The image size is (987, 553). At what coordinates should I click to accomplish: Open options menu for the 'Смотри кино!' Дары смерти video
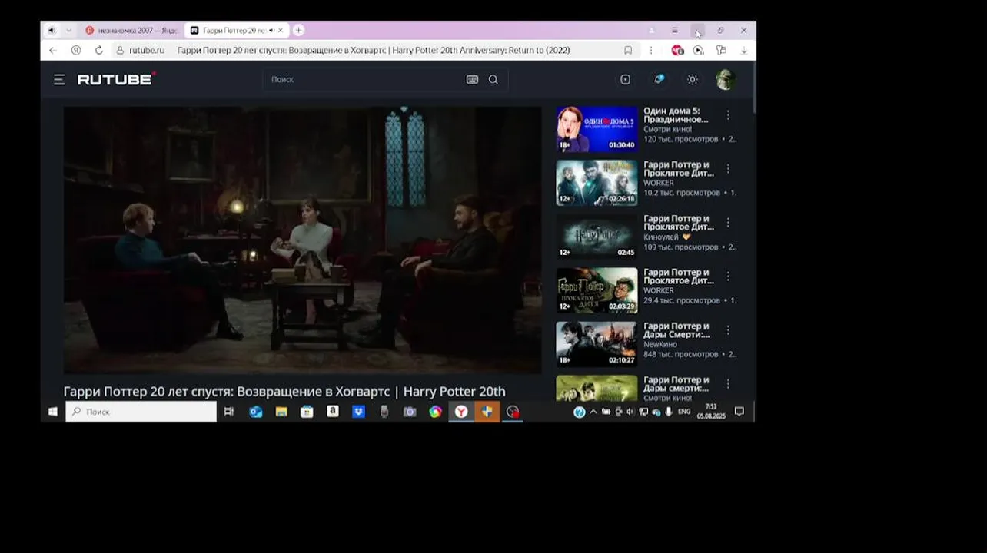coord(728,383)
